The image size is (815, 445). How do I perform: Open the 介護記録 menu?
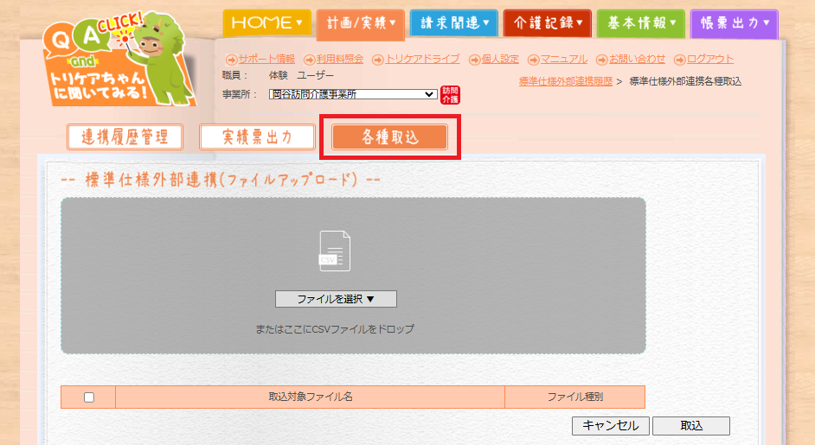tap(547, 22)
